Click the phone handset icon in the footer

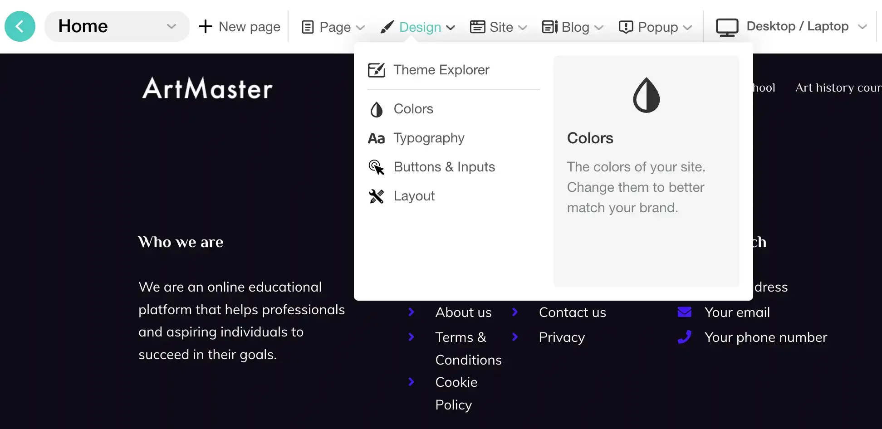click(685, 337)
